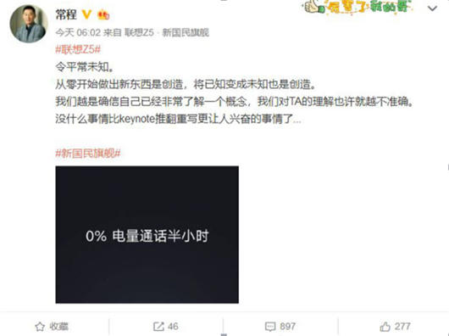
Task: Click the username 常程
Action: (x=66, y=14)
